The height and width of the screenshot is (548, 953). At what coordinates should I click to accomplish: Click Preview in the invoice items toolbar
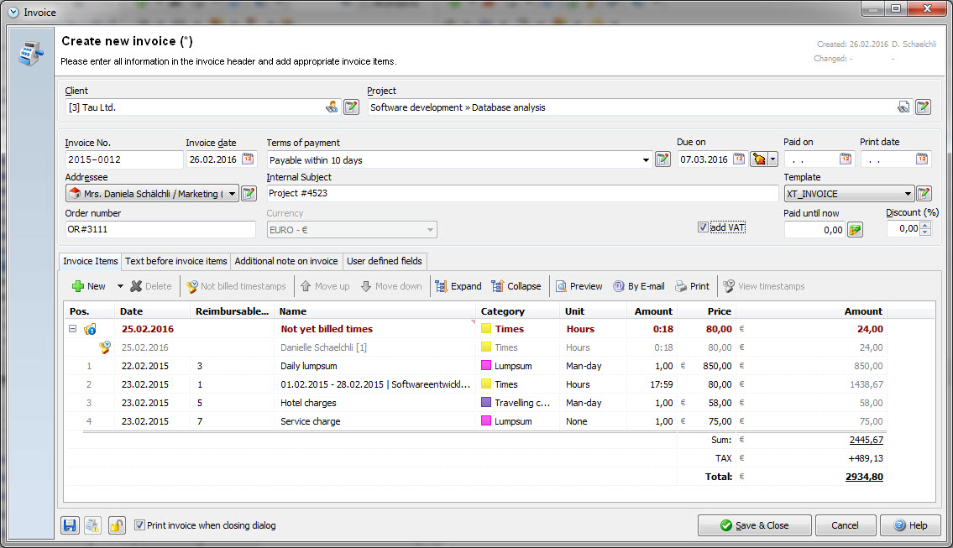(x=579, y=286)
